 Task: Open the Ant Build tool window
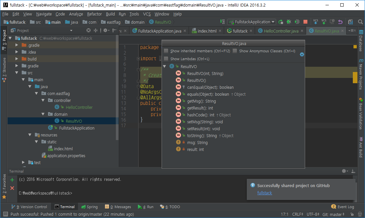(x=361, y=147)
